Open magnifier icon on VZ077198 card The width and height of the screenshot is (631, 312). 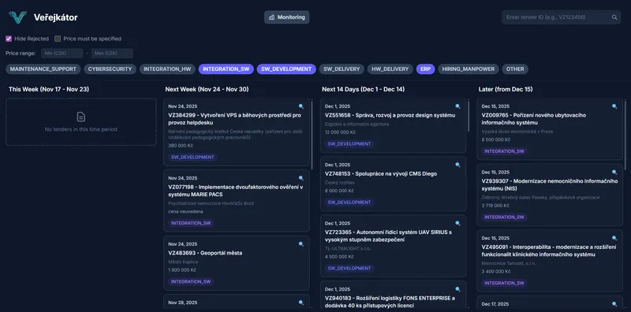[x=301, y=178]
